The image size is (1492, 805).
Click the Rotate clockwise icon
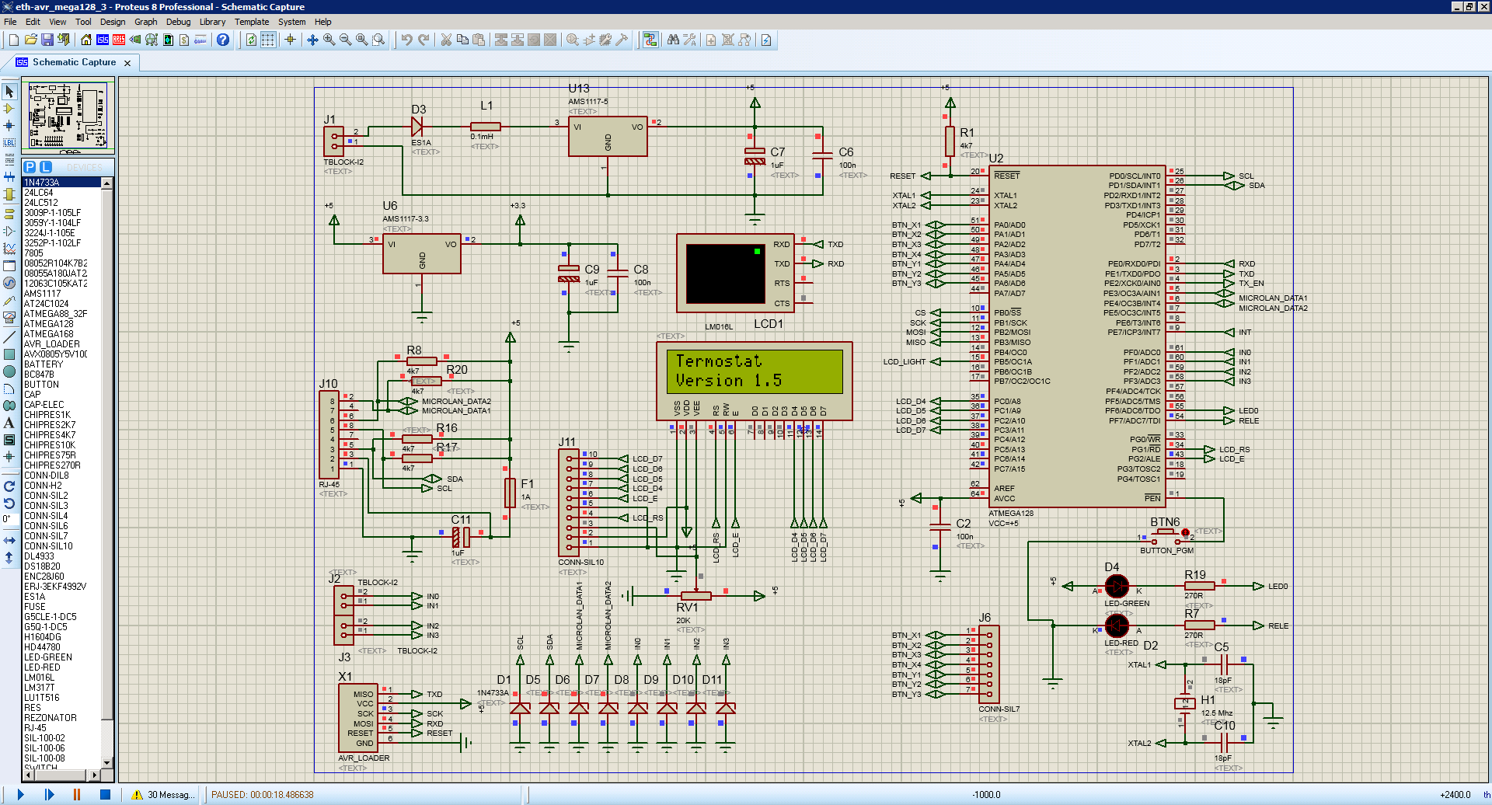tap(9, 486)
